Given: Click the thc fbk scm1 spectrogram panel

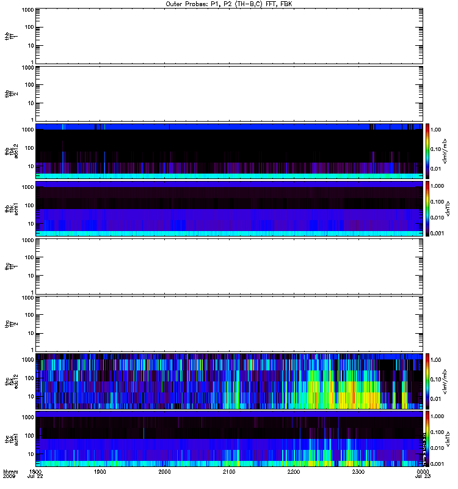Looking at the screenshot, I should (230, 439).
